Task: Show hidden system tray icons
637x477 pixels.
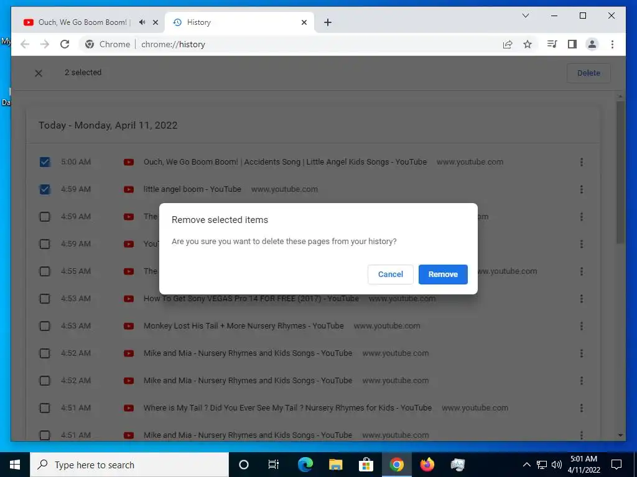Action: [526, 465]
